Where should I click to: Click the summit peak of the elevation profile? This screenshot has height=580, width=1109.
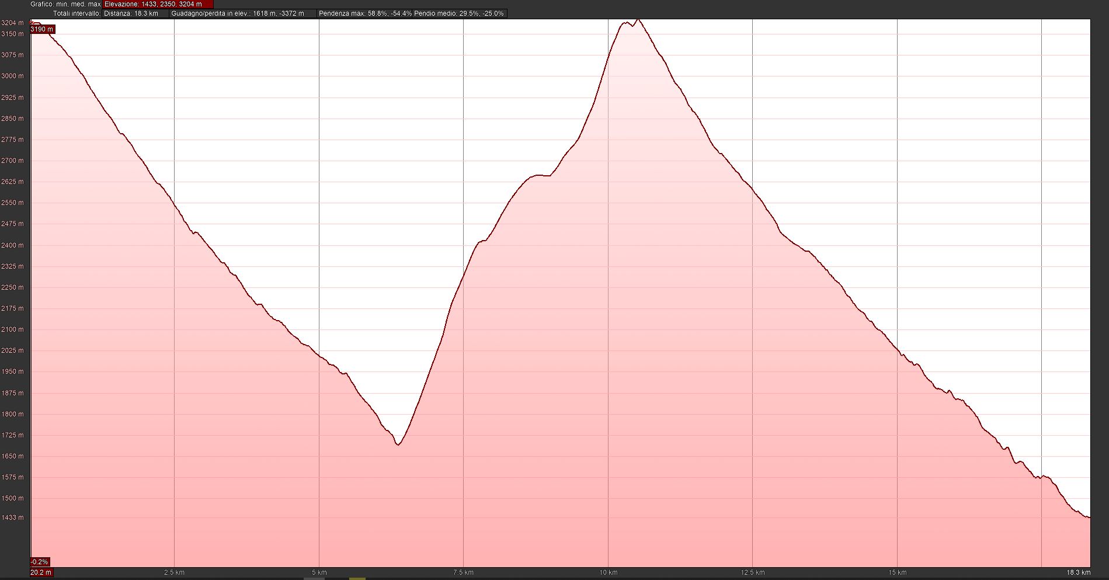click(638, 20)
